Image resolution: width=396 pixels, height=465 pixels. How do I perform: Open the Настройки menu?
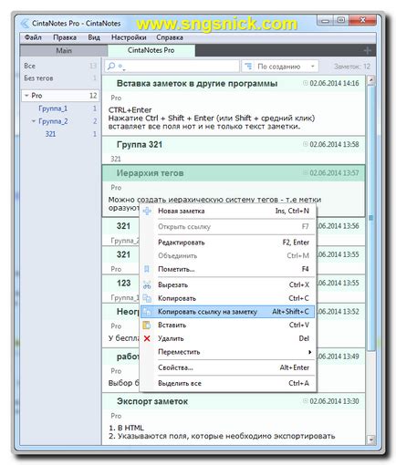129,37
